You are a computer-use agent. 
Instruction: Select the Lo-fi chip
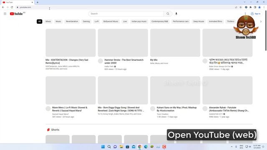coord(96,21)
